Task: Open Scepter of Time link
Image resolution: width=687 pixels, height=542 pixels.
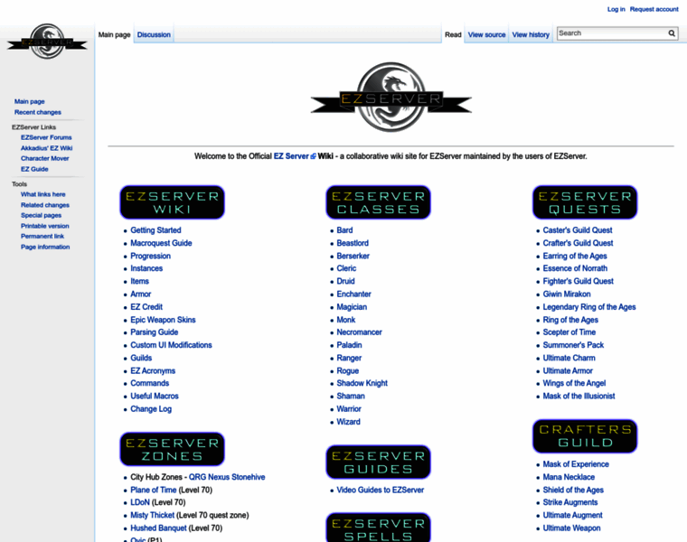Action: (x=569, y=332)
